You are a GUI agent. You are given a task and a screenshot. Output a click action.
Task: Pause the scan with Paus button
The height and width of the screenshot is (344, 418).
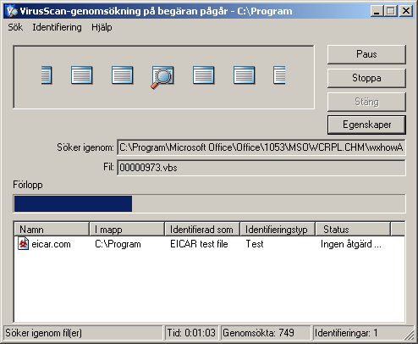point(366,54)
